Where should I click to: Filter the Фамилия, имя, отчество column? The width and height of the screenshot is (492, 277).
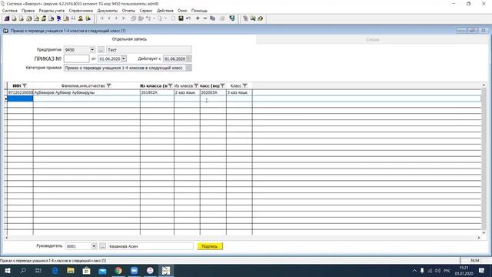(109, 85)
